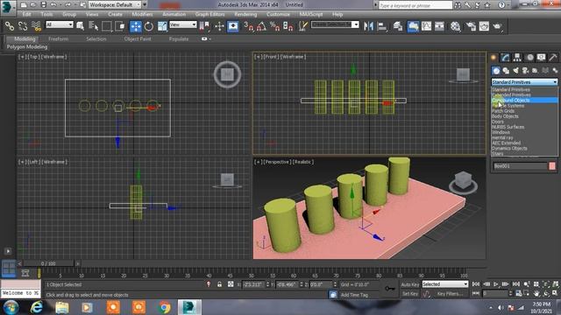
Task: Click the Rectangular Selection Region icon
Action: click(107, 26)
